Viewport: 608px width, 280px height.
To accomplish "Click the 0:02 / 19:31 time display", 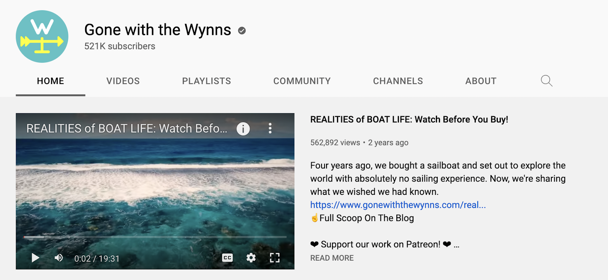I will click(x=97, y=259).
